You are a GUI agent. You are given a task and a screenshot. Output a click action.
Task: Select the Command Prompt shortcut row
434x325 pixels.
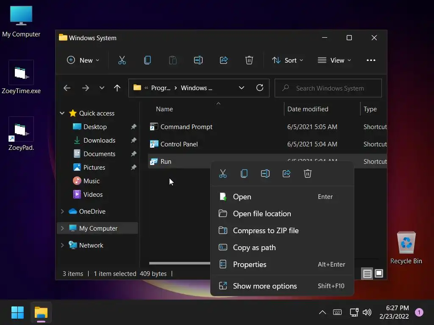(267, 127)
